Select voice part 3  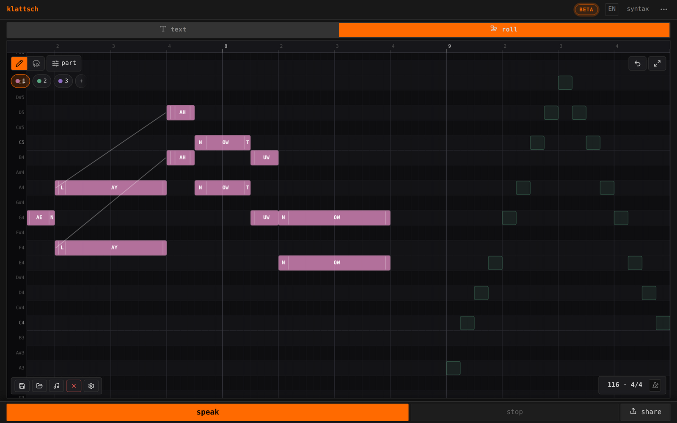[x=63, y=81]
